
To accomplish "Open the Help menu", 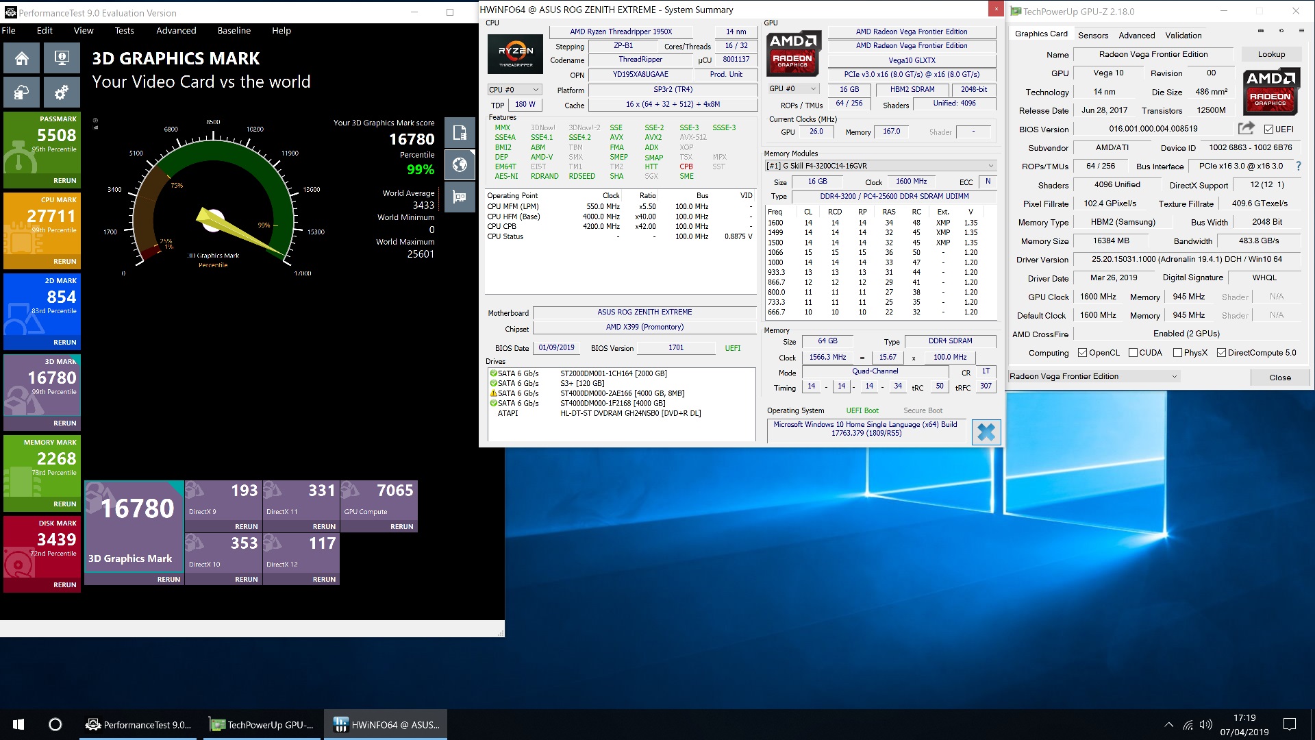I will (x=281, y=30).
